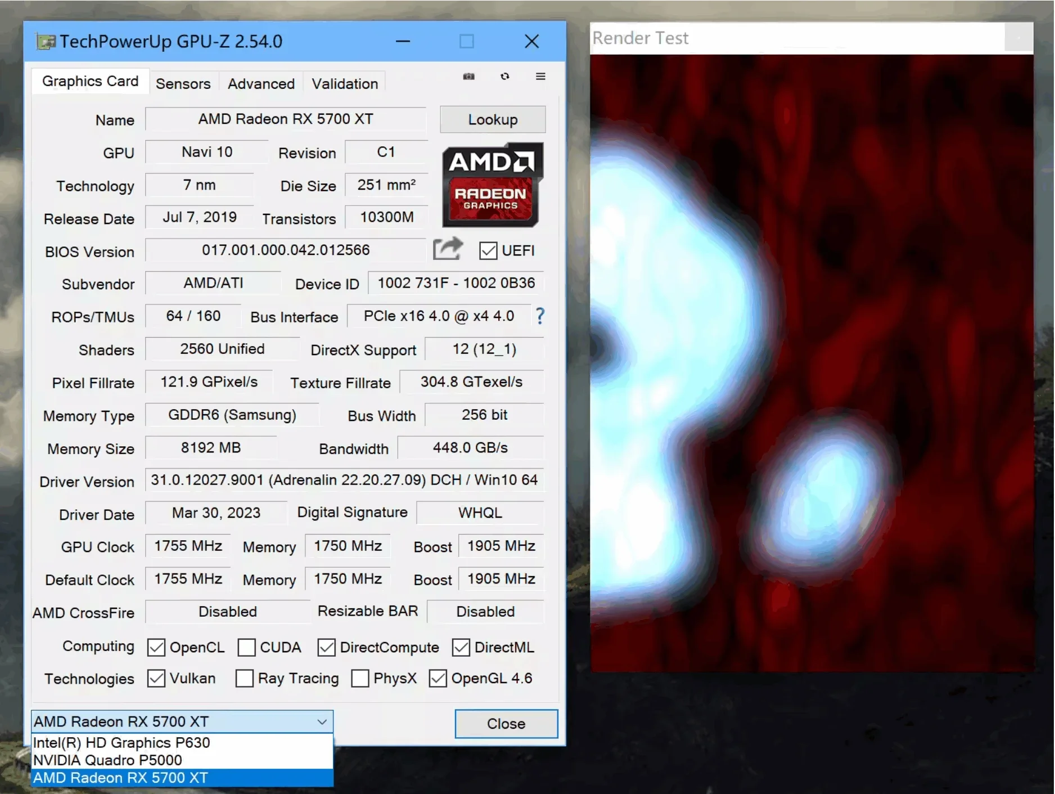Click the GPU-Z title bar app icon
The height and width of the screenshot is (794, 1055).
point(46,42)
